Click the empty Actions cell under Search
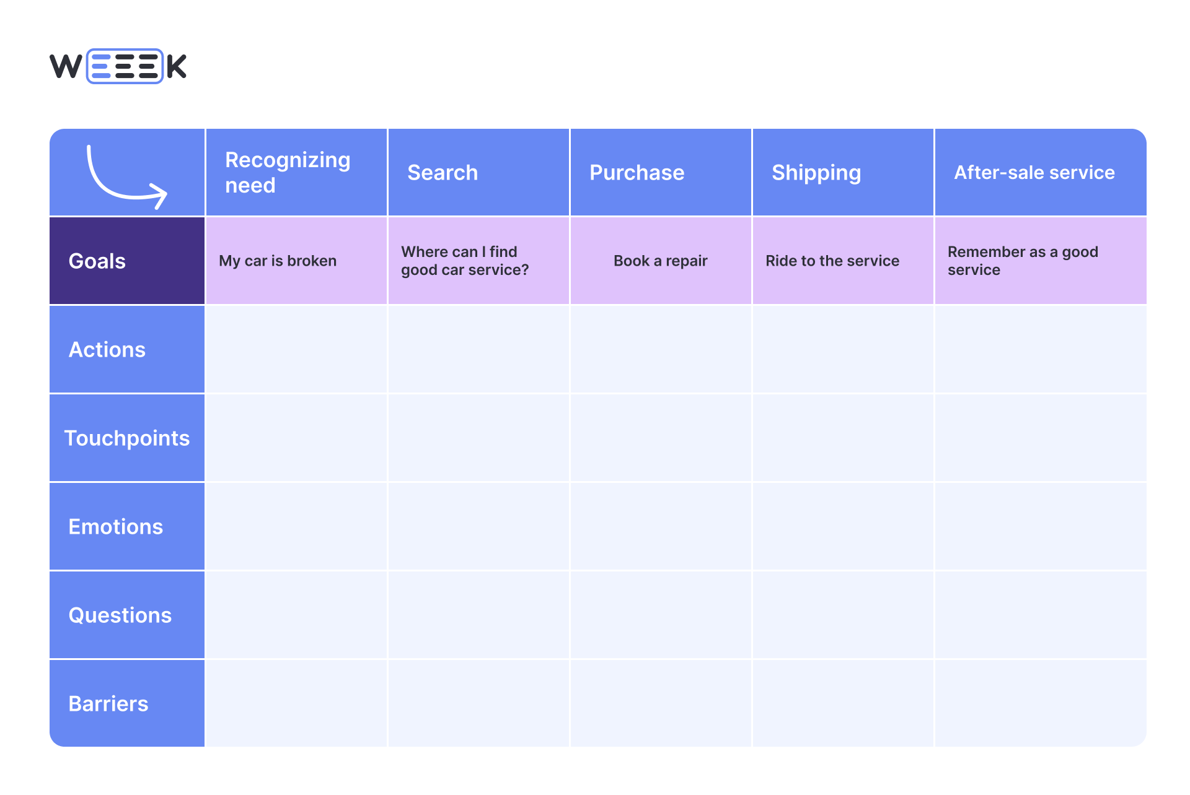The width and height of the screenshot is (1190, 795). point(478,349)
